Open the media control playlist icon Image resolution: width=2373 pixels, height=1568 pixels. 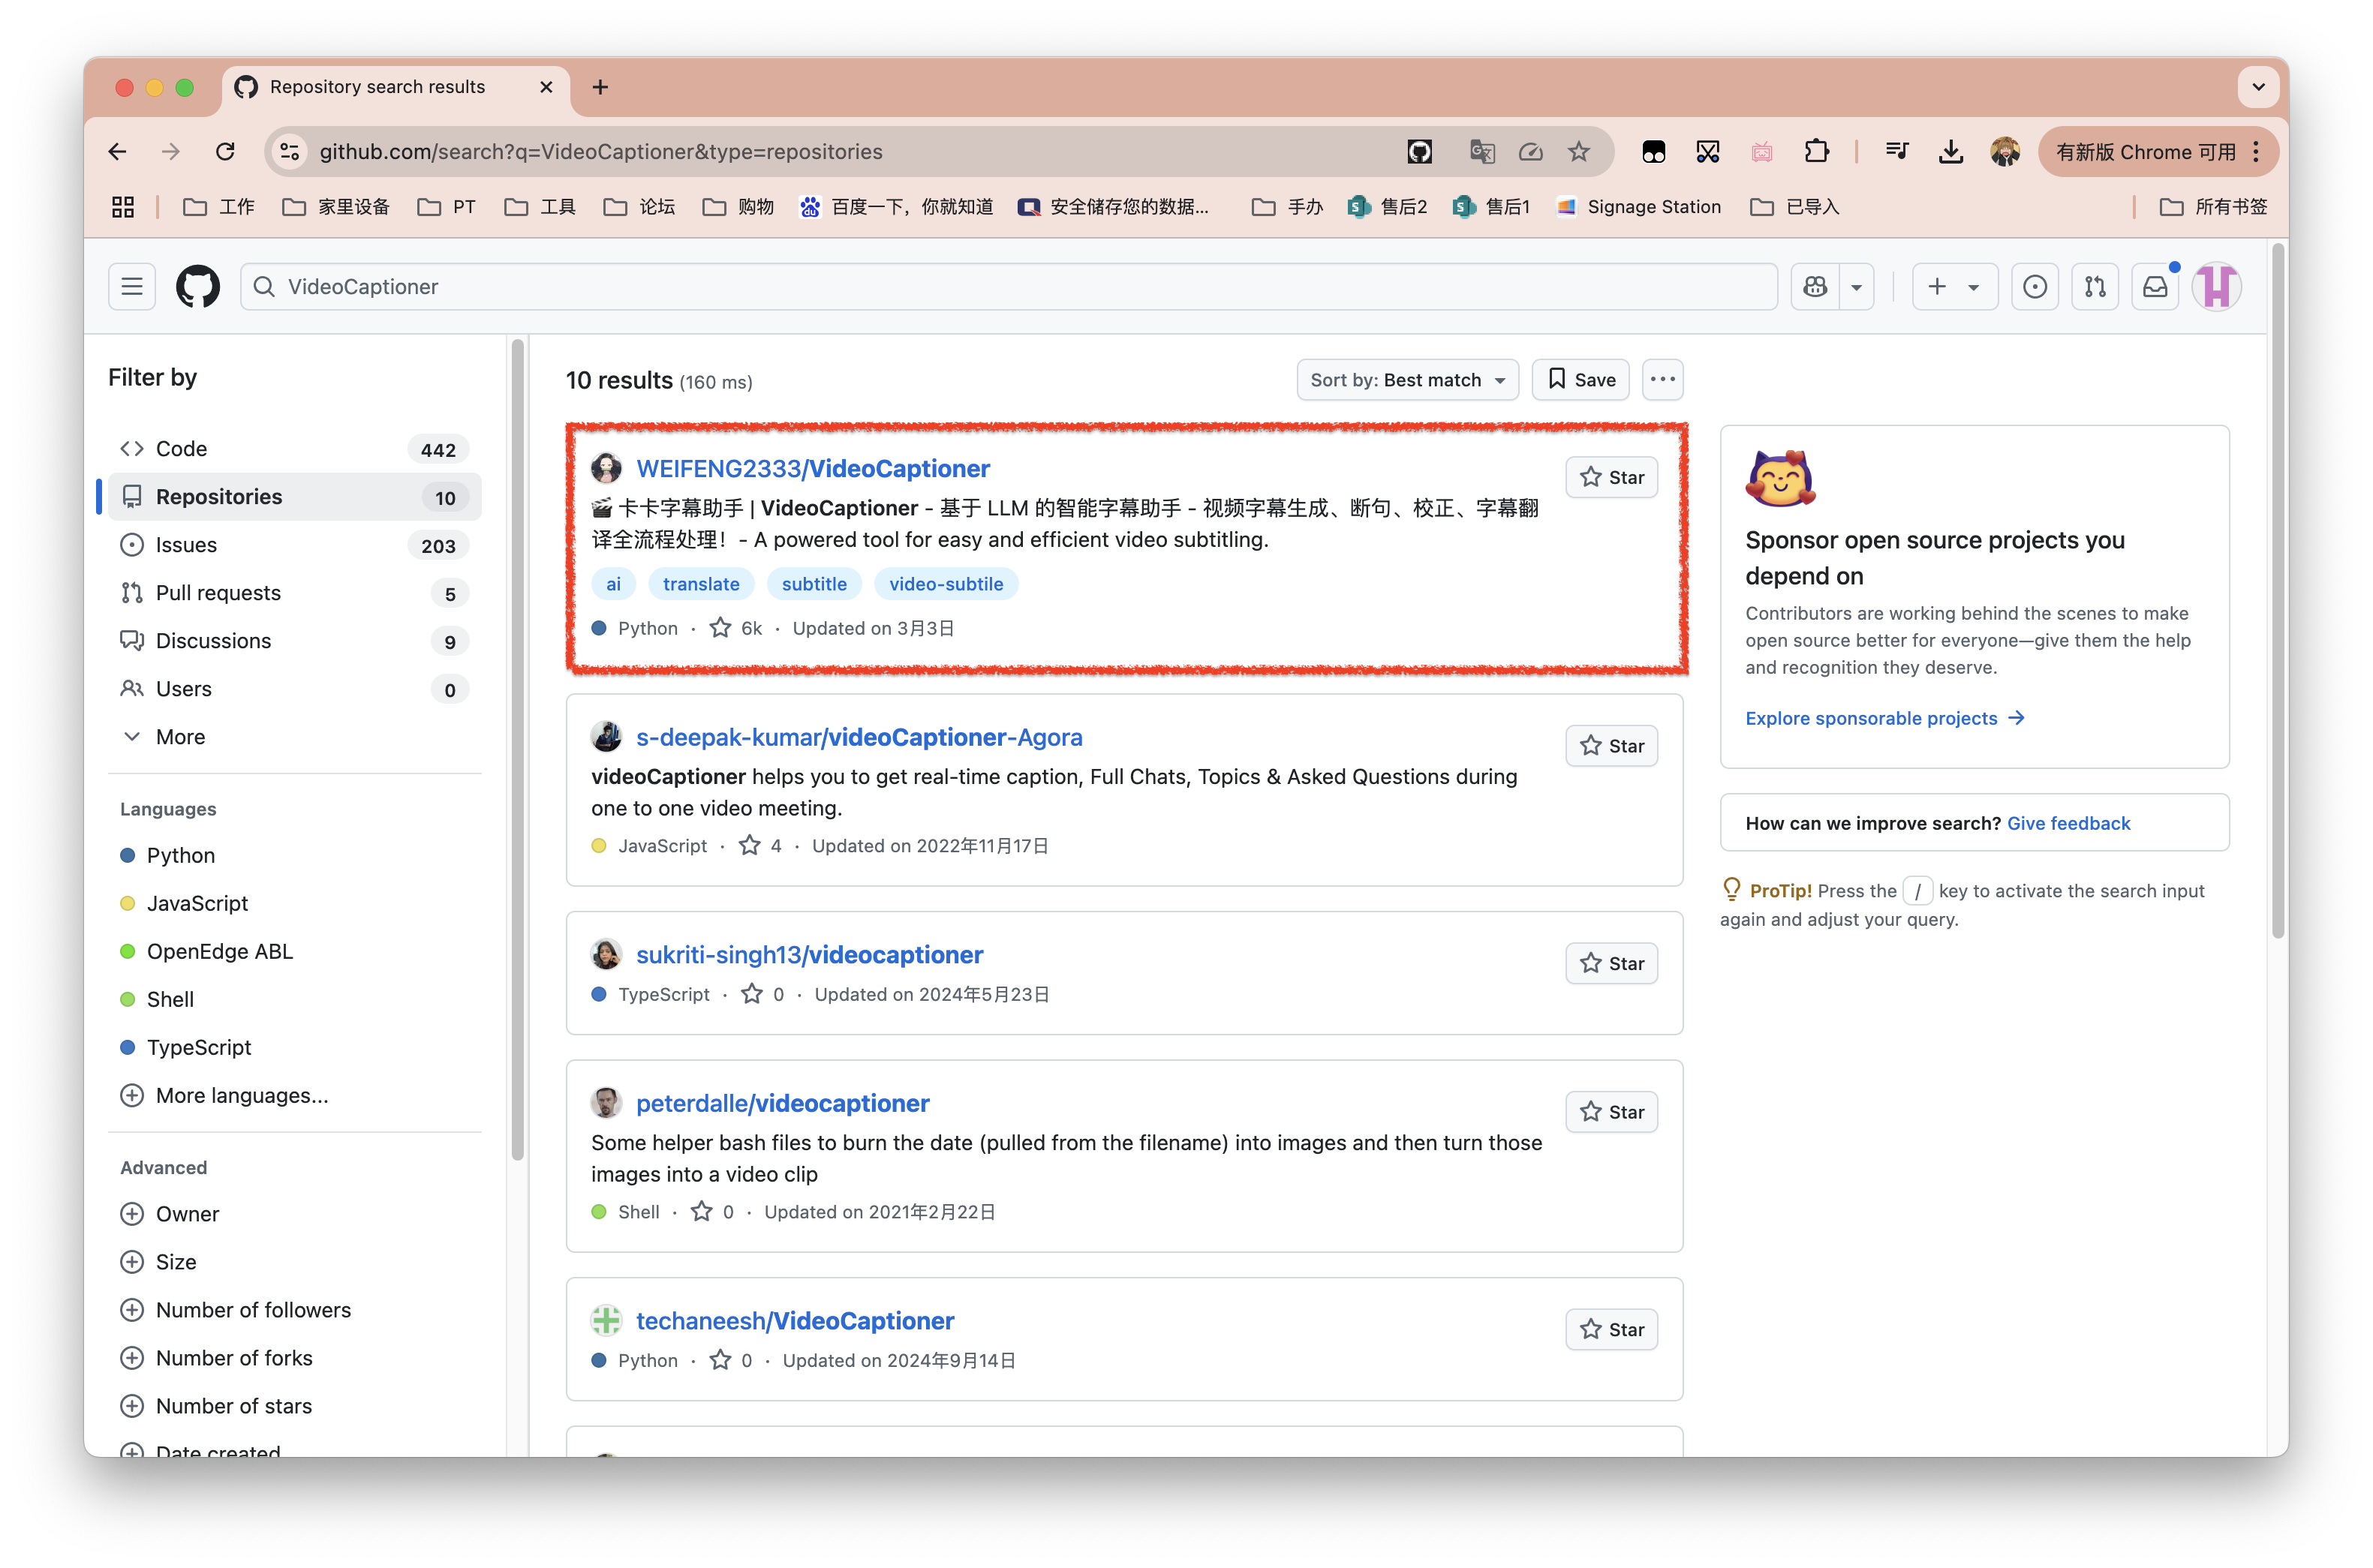pos(1897,151)
